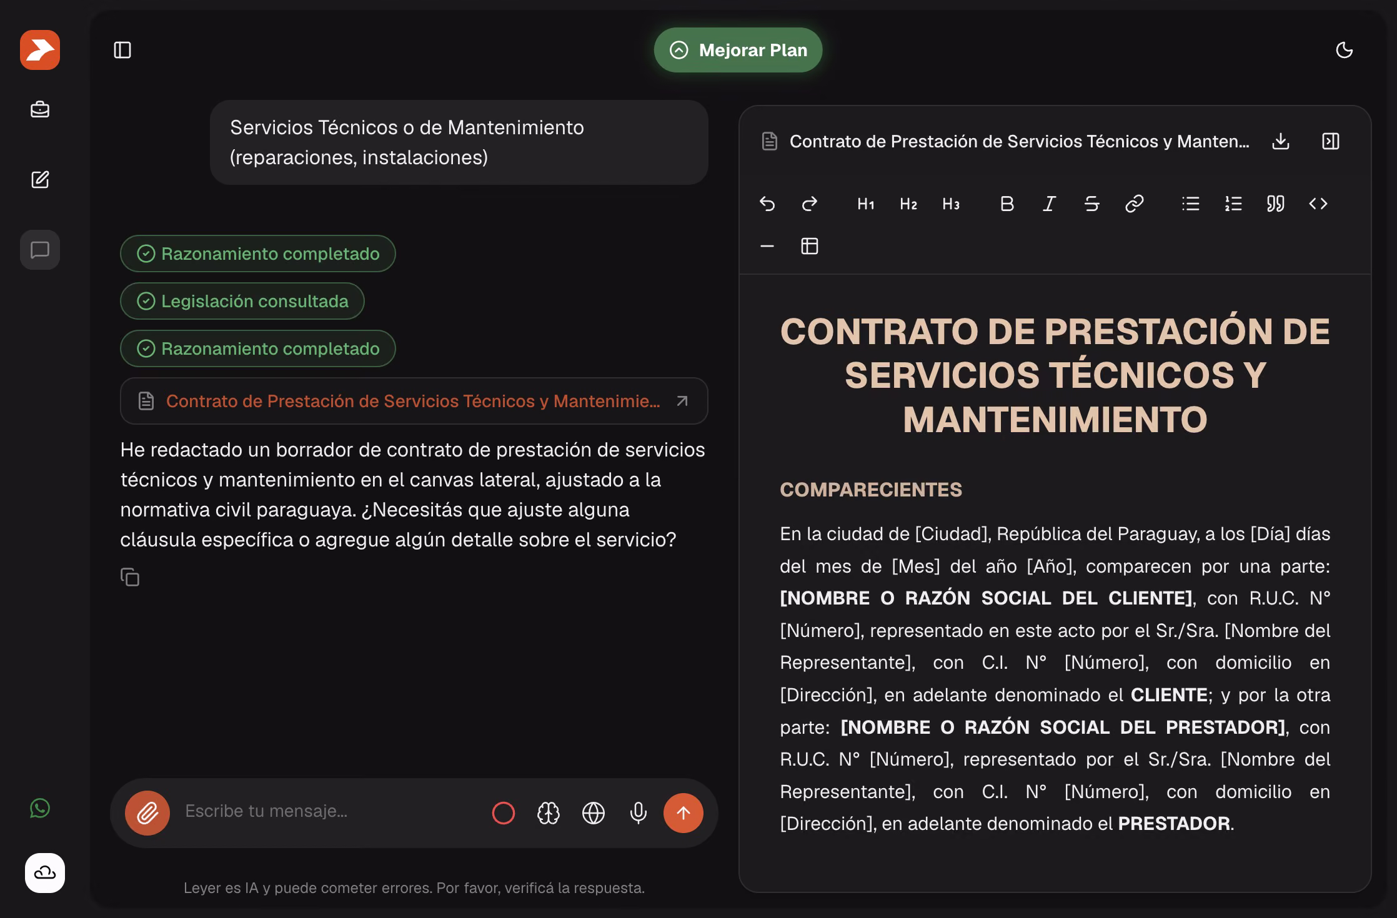Undo the last edit in the editor
This screenshot has width=1397, height=918.
767,204
